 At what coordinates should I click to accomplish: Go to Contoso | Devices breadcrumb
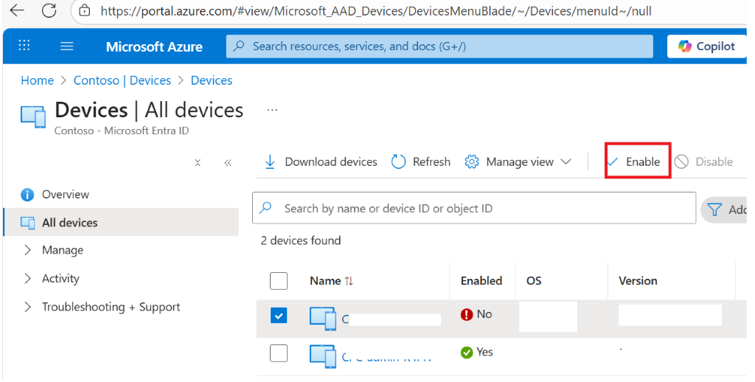pyautogui.click(x=122, y=80)
